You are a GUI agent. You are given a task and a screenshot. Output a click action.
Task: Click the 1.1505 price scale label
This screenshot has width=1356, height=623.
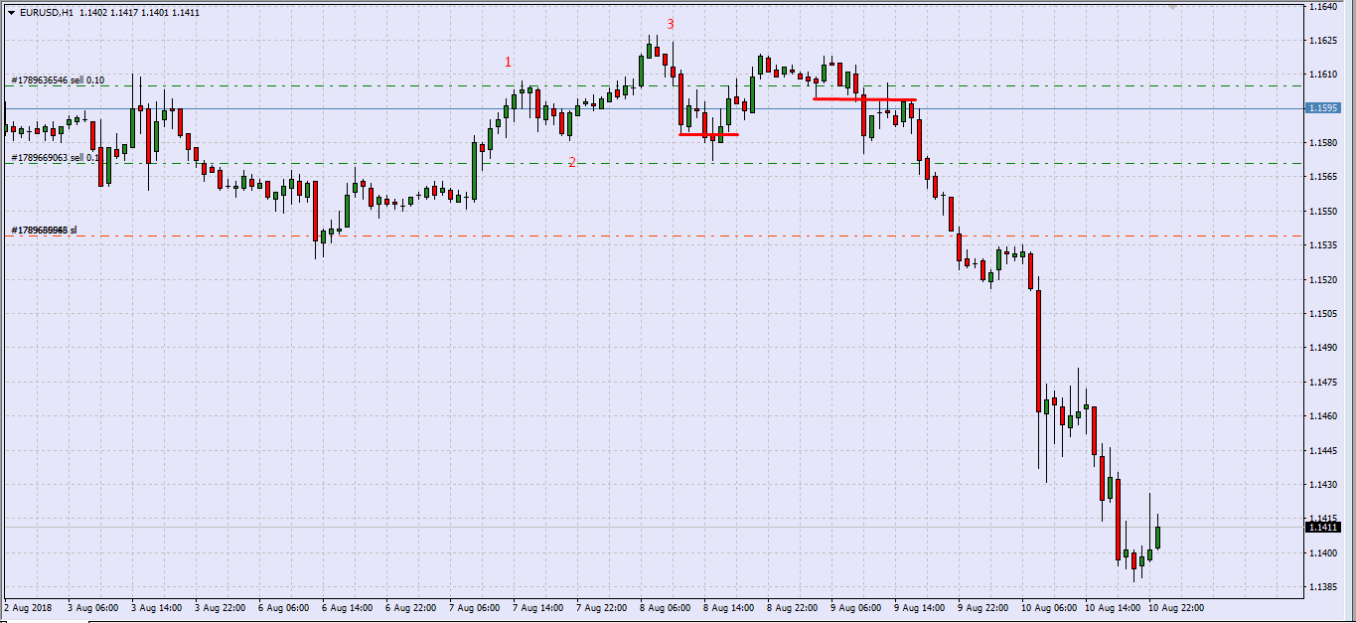click(1322, 314)
